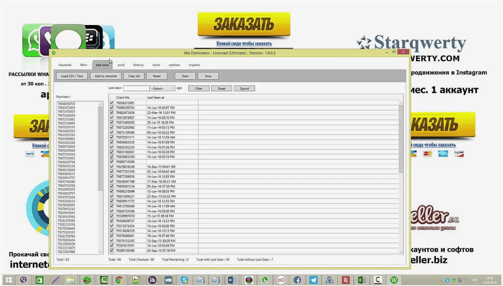Open Microsoft Excel from the taskbar
The image size is (503, 286).
[362, 280]
